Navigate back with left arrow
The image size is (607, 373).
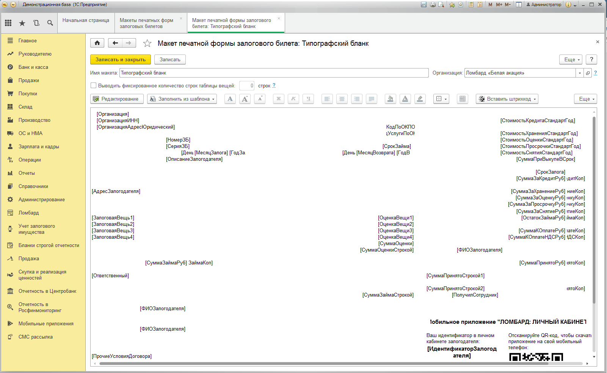coord(115,43)
